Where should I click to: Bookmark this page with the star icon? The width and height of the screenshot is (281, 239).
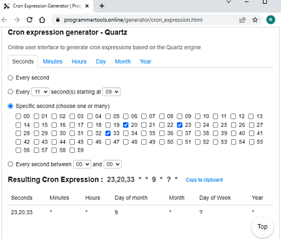pyautogui.click(x=255, y=20)
